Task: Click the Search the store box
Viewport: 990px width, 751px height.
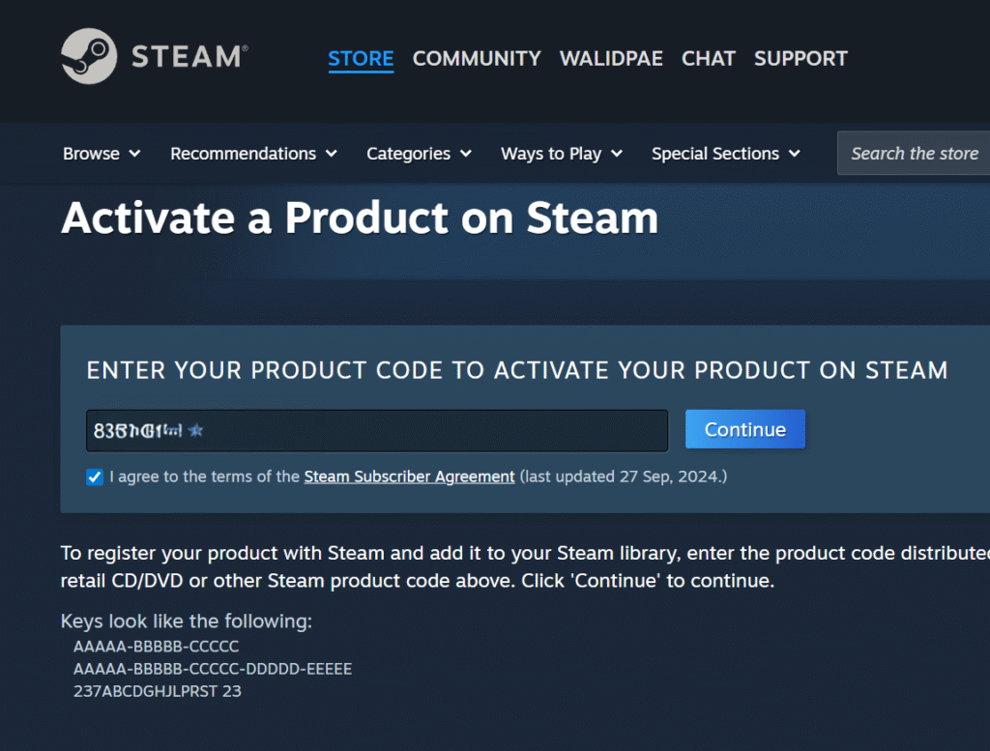Action: tap(914, 153)
